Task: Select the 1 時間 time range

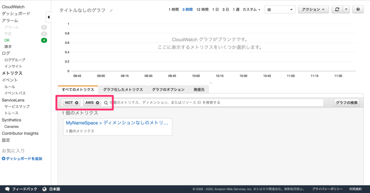Action: tap(173, 10)
